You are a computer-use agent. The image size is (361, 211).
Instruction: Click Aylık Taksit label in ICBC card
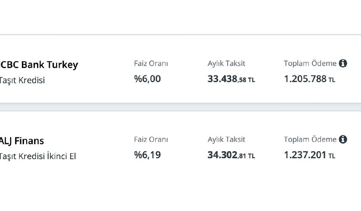(226, 64)
